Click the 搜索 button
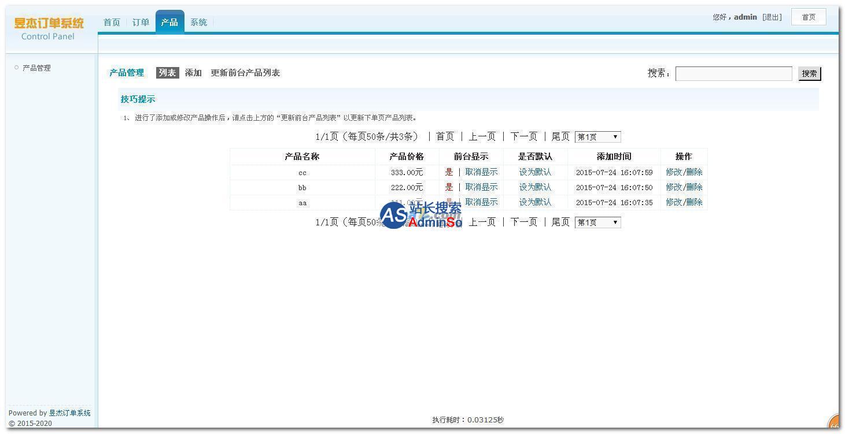The width and height of the screenshot is (845, 434). pos(809,73)
